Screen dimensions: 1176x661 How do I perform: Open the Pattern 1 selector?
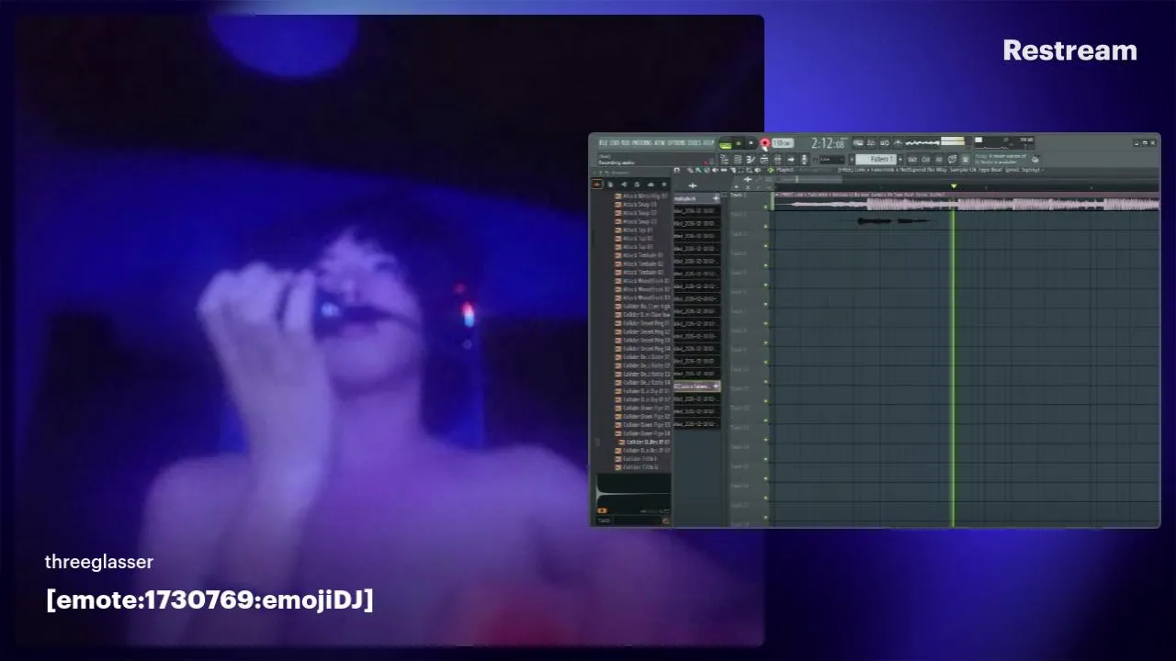click(x=876, y=159)
